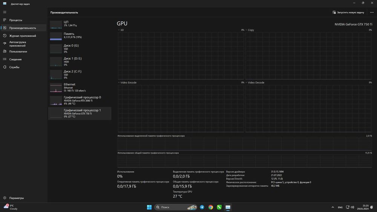Click the three-dot more options button

coord(372,12)
